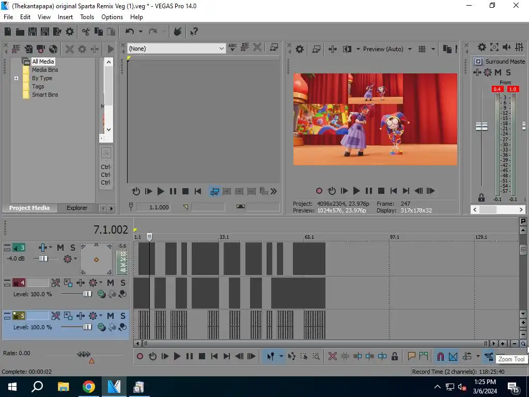Toggle timeline Loop Playback
Image resolution: width=529 pixels, height=397 pixels.
click(x=152, y=356)
